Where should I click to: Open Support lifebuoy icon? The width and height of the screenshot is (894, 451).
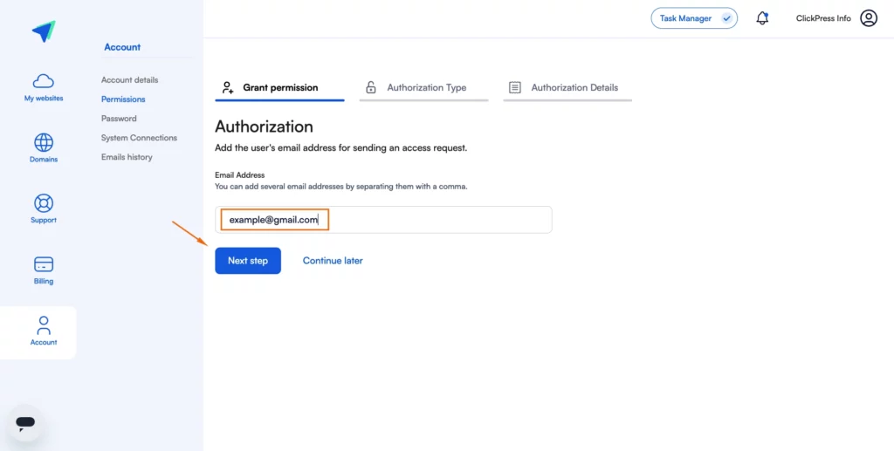coord(44,203)
